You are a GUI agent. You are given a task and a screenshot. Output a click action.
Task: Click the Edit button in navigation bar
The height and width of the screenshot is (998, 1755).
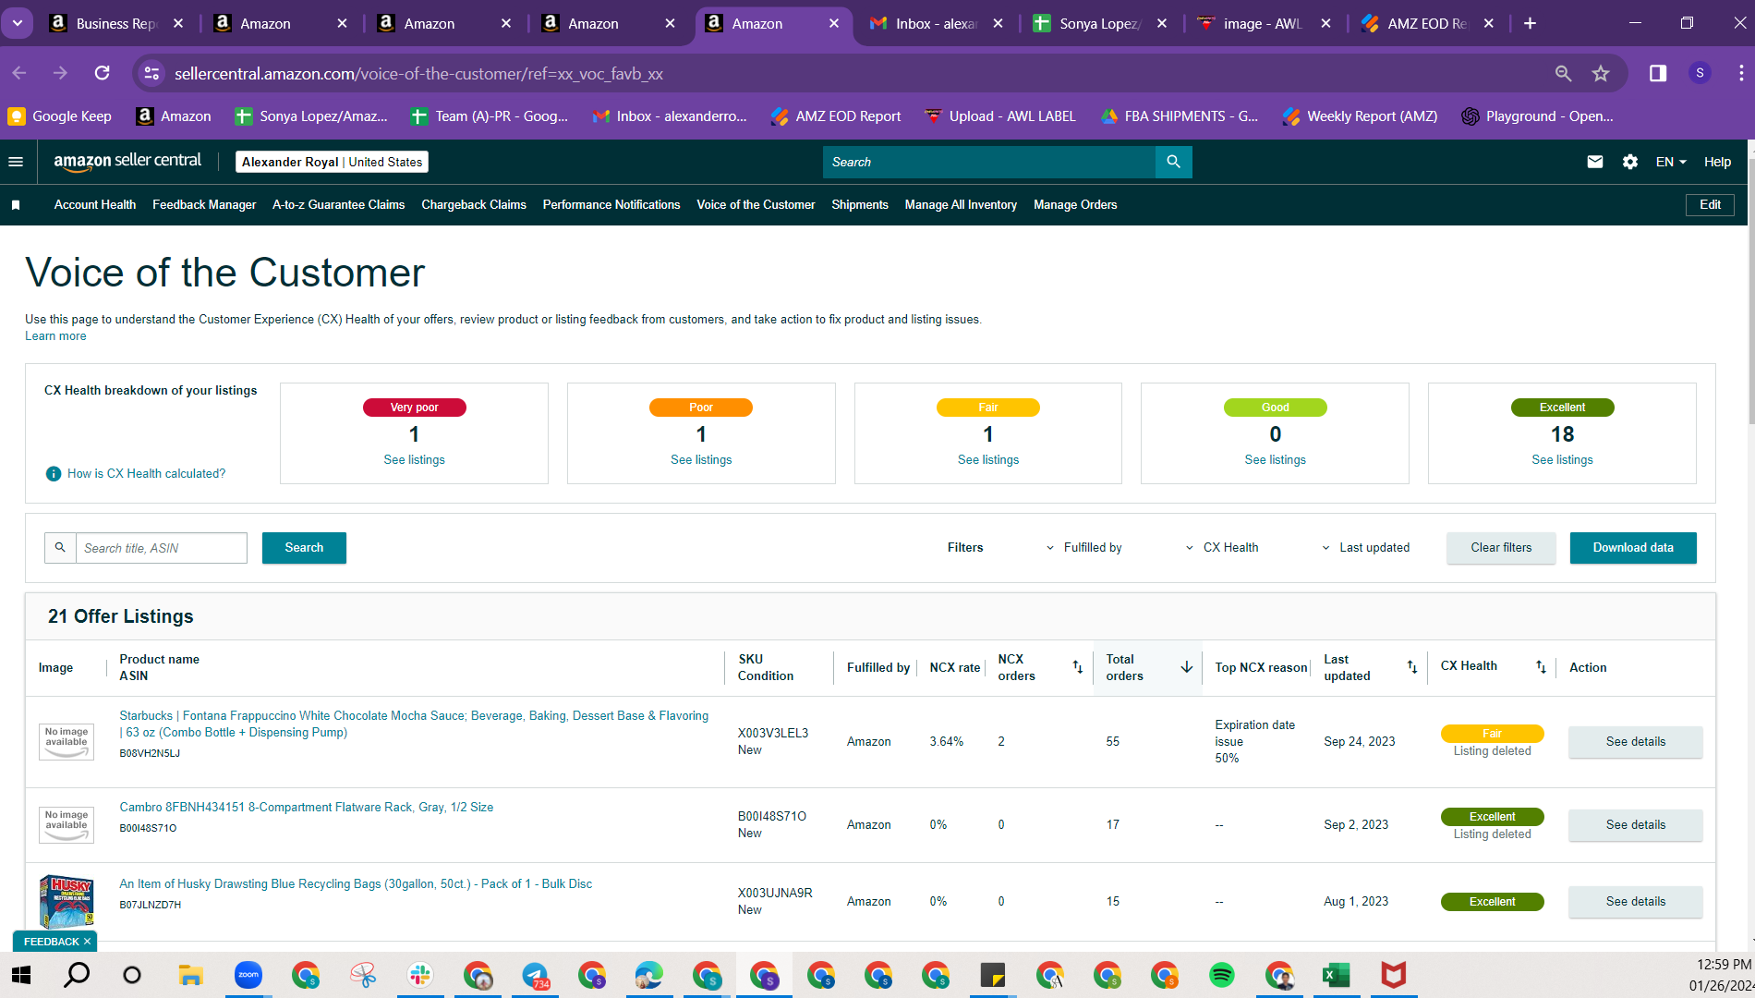click(x=1710, y=205)
